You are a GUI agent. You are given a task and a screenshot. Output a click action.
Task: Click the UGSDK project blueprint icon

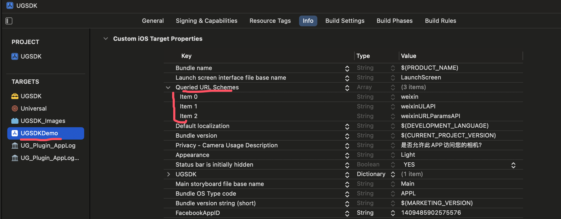coord(15,56)
